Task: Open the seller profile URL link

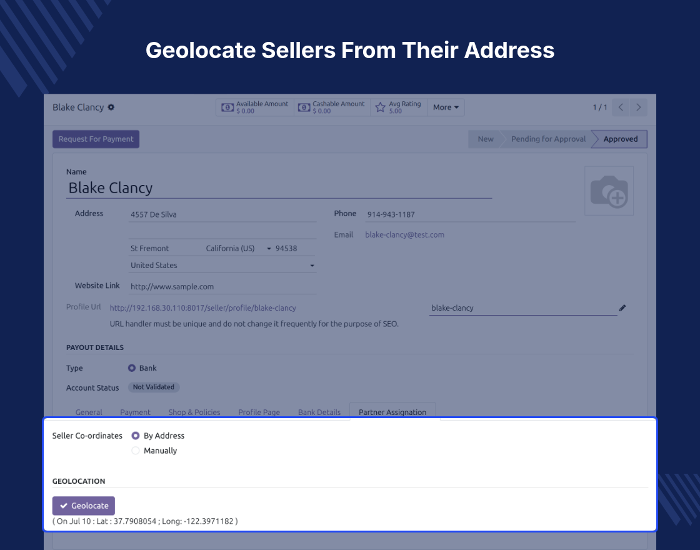Action: 202,308
